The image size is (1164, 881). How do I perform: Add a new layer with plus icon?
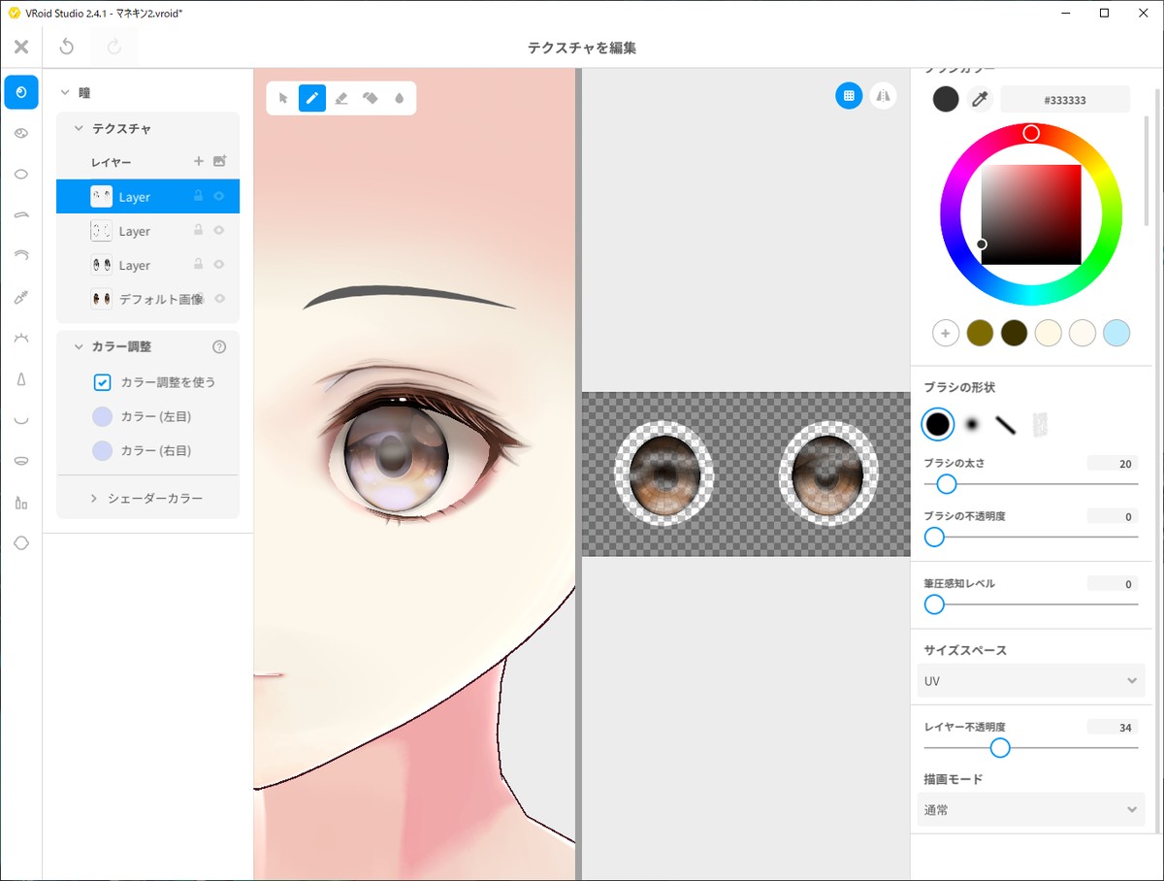(x=198, y=161)
